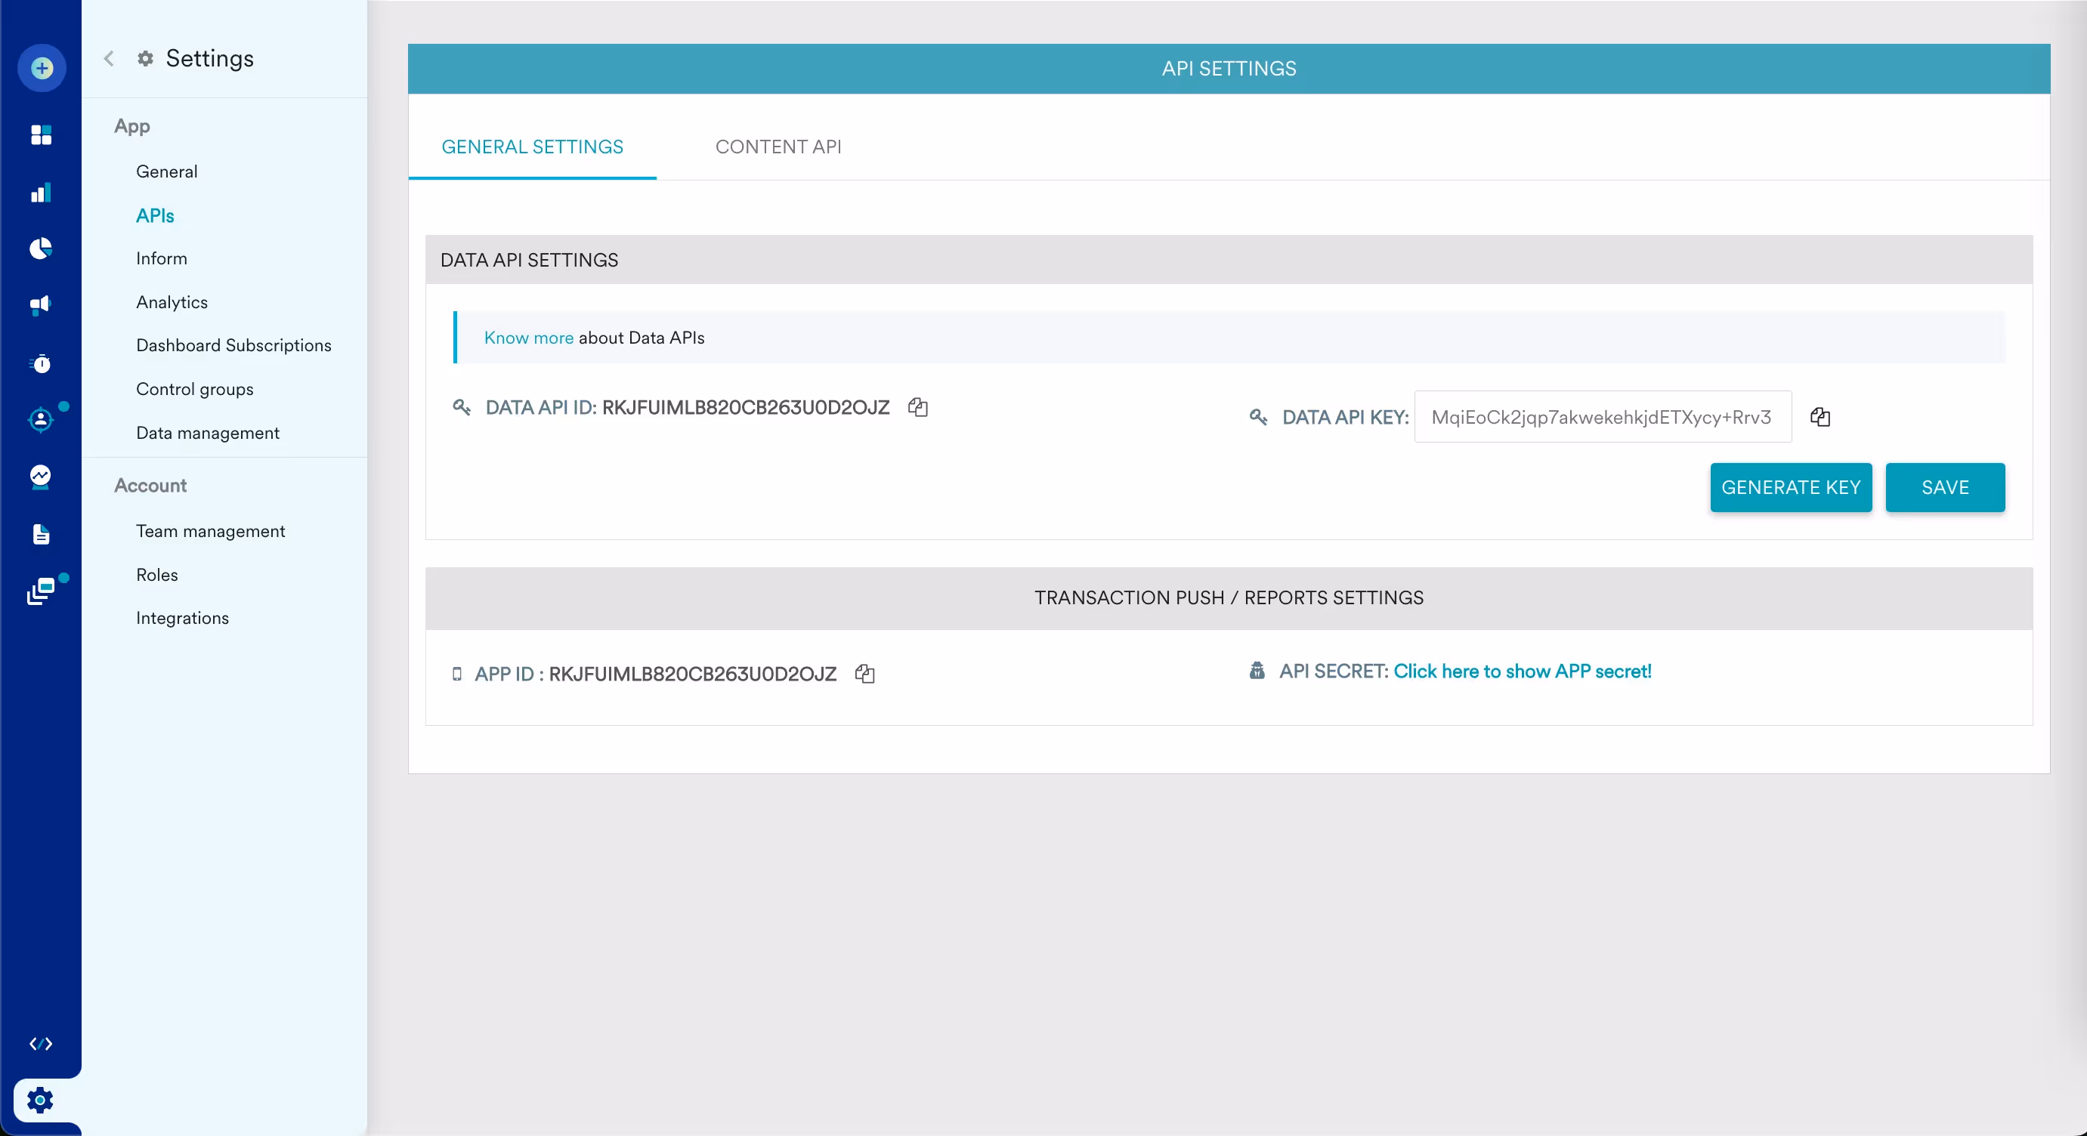This screenshot has width=2087, height=1136.
Task: Select APIs in settings menu
Action: (x=155, y=215)
